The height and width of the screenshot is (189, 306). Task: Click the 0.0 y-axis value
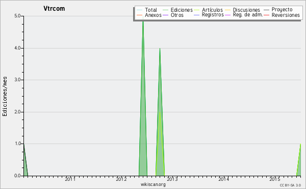17,176
